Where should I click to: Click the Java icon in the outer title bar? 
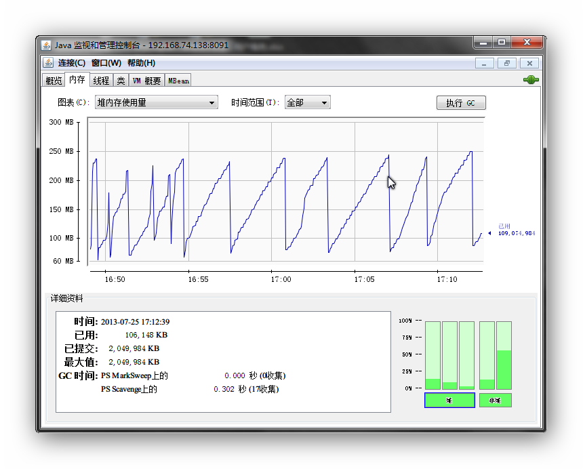point(46,45)
